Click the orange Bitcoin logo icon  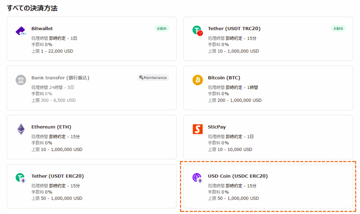pos(198,80)
